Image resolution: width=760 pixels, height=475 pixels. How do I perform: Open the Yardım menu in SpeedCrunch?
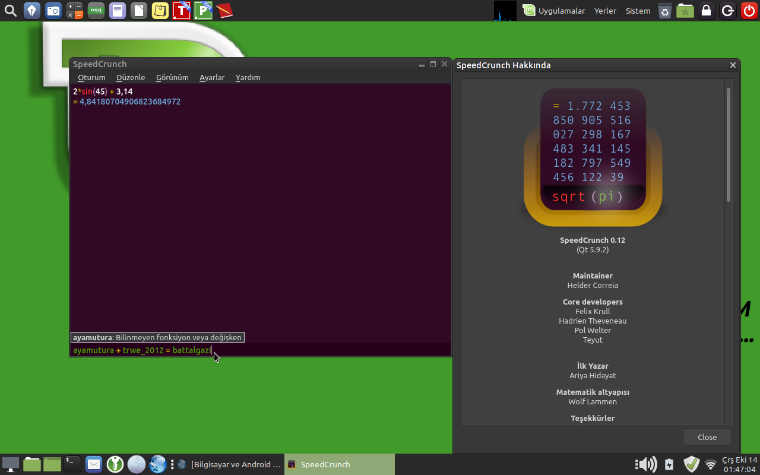(x=248, y=78)
